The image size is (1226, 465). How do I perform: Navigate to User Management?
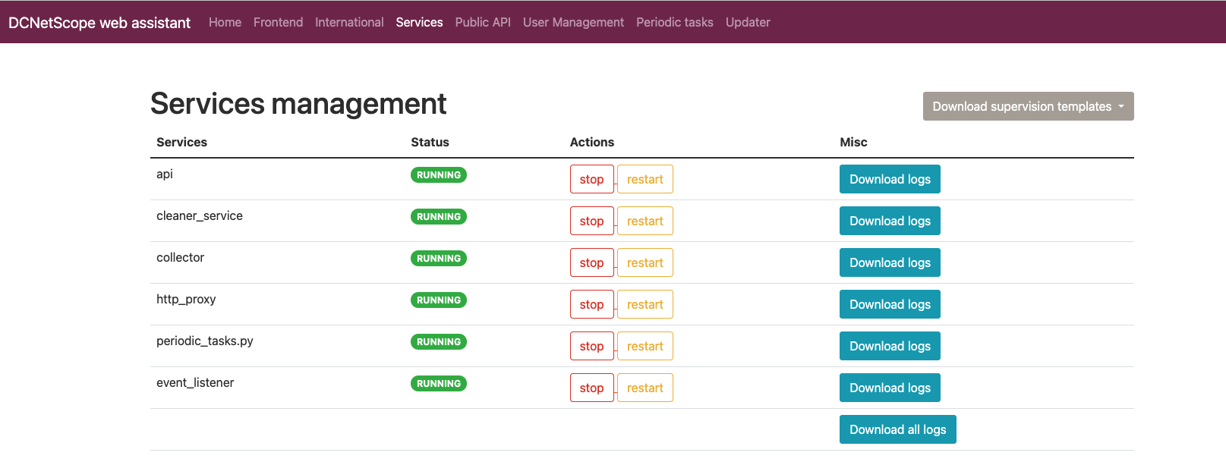click(x=573, y=23)
